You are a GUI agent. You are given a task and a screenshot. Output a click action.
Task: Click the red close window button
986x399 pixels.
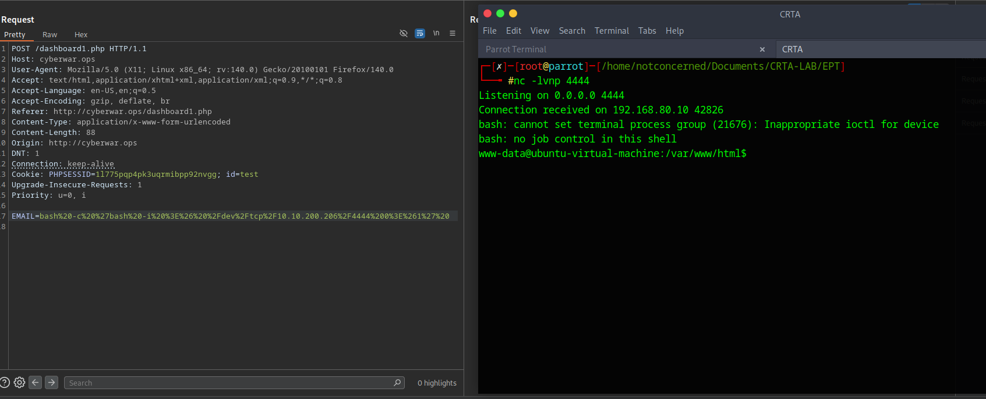(x=487, y=13)
